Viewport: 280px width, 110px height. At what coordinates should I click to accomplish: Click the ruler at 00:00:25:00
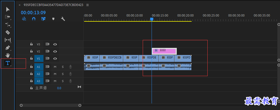pos(211,15)
